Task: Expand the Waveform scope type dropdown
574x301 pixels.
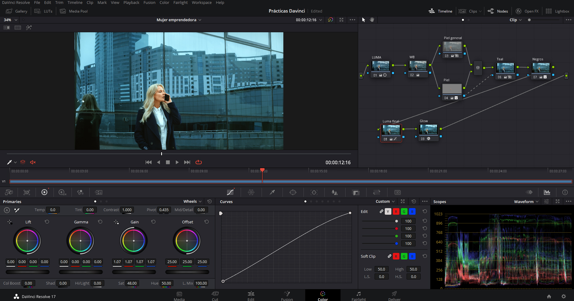Action: (x=526, y=202)
